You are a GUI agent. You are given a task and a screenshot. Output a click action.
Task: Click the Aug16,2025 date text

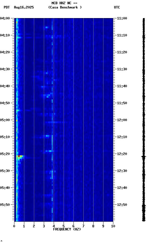pos(24,7)
